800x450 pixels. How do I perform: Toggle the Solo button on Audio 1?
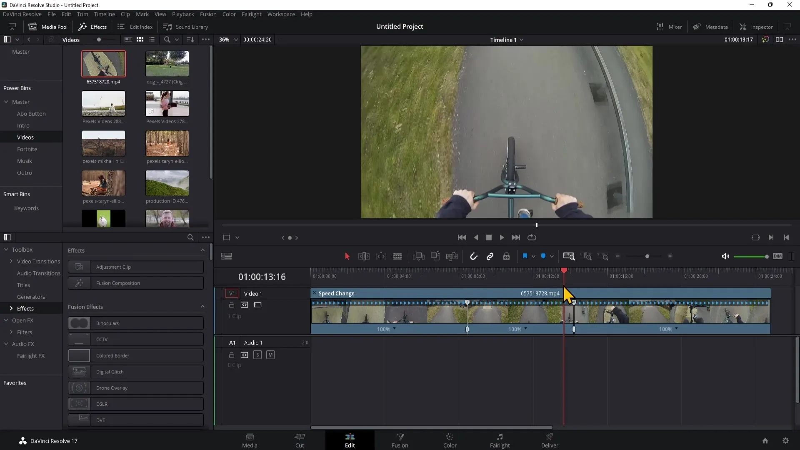pyautogui.click(x=257, y=355)
